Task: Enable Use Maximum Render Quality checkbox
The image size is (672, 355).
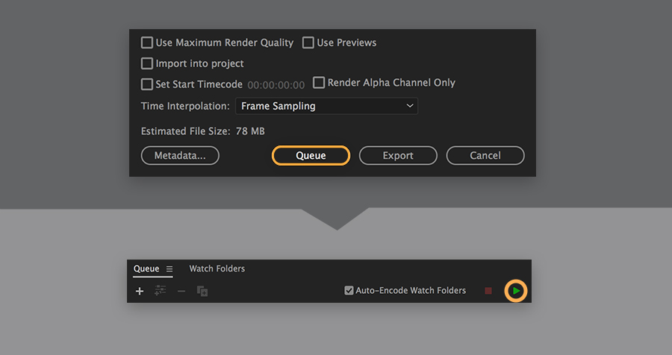Action: (x=147, y=43)
